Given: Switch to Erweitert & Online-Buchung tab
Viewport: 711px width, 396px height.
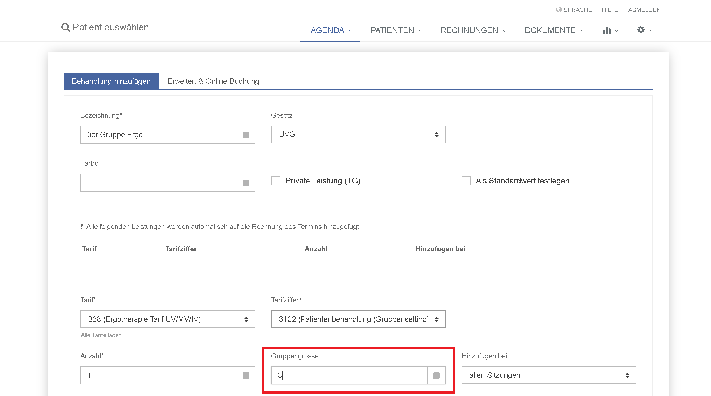Looking at the screenshot, I should pos(213,81).
